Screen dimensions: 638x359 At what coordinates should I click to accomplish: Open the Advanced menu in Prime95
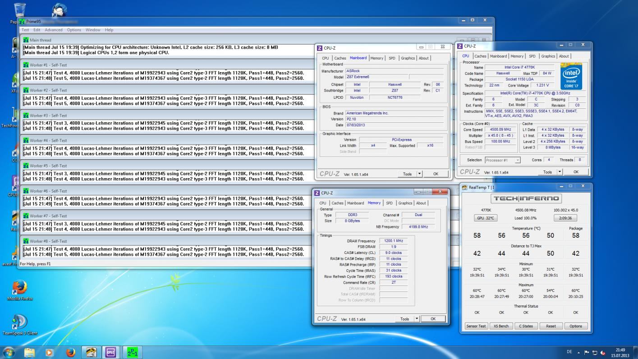(x=53, y=30)
